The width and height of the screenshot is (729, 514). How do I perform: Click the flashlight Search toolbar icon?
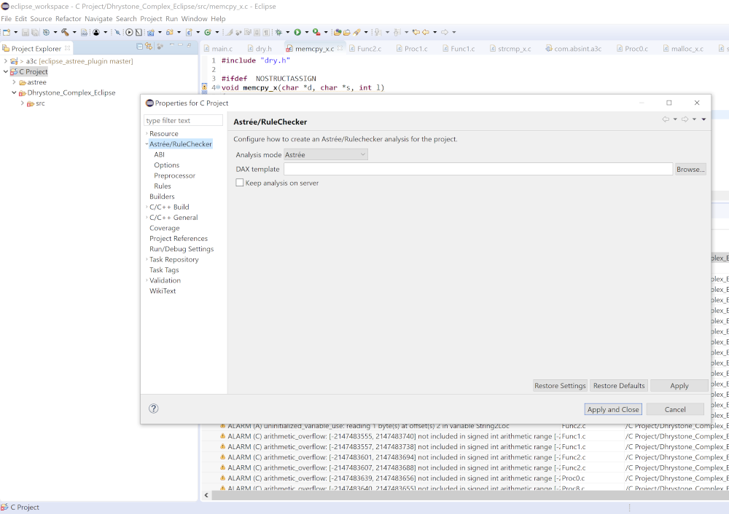pos(356,32)
